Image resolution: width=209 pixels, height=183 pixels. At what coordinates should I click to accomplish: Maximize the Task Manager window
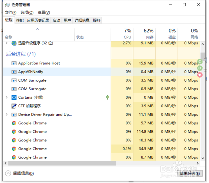click(x=184, y=5)
